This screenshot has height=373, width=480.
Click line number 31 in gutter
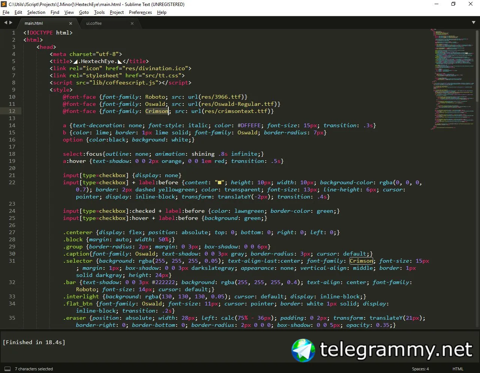12,261
